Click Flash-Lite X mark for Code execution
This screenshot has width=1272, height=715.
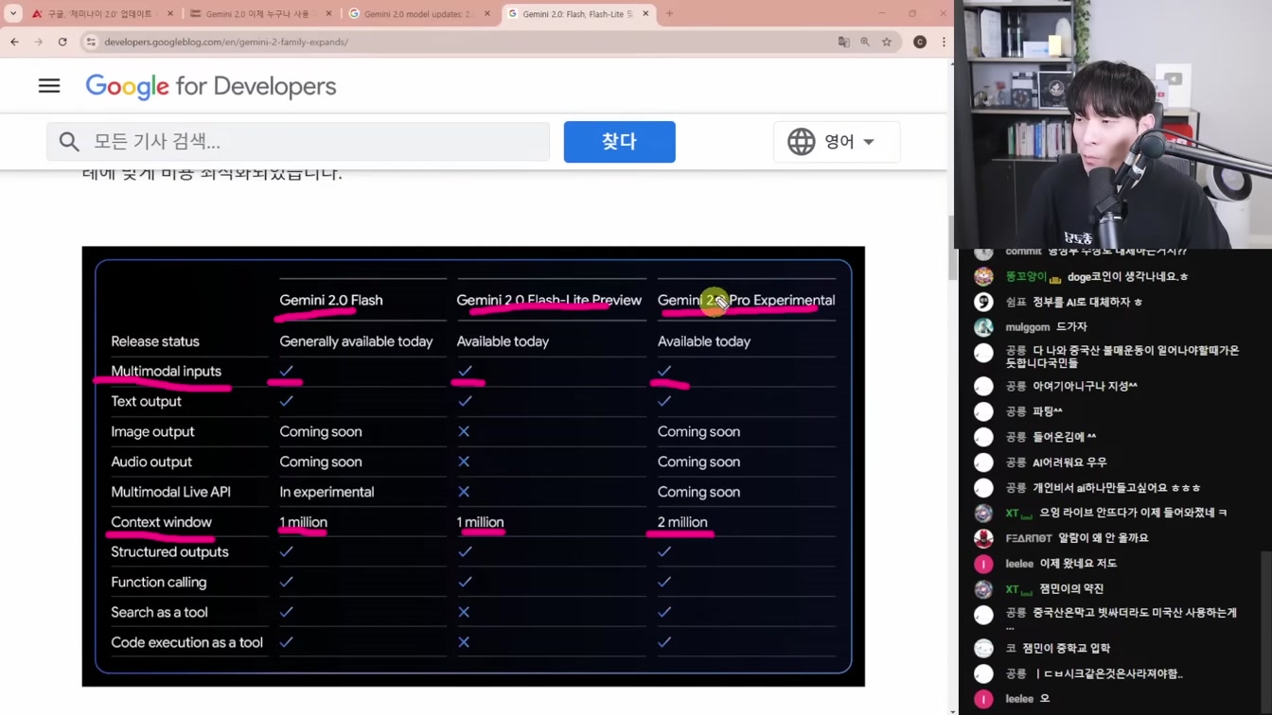[464, 642]
